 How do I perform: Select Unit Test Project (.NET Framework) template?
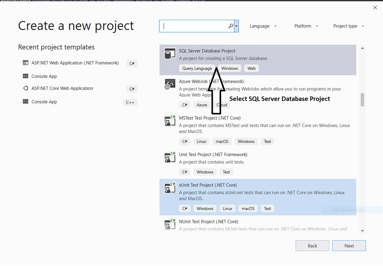[258, 163]
